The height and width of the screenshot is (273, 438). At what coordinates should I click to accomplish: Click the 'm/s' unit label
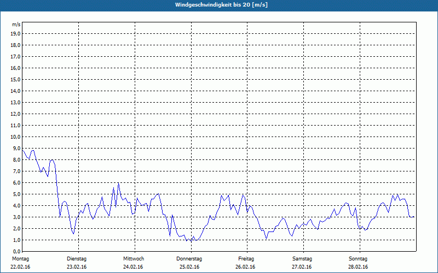coord(16,25)
